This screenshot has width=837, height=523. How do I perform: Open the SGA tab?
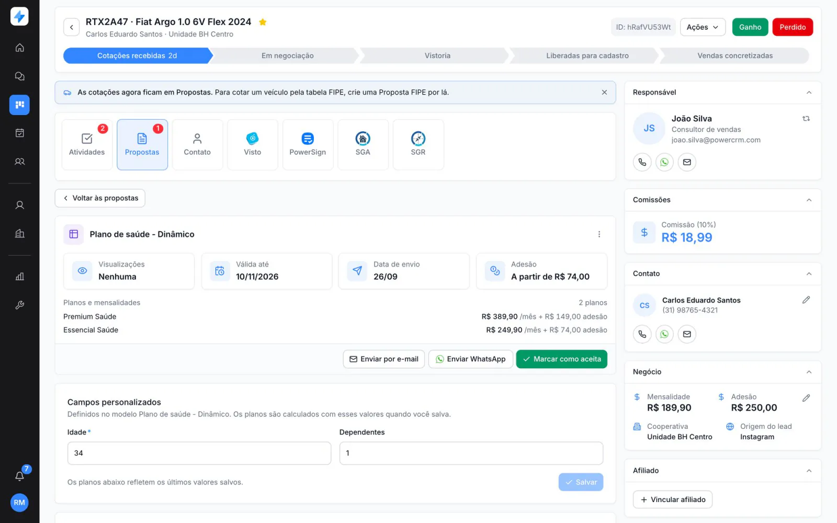point(363,144)
